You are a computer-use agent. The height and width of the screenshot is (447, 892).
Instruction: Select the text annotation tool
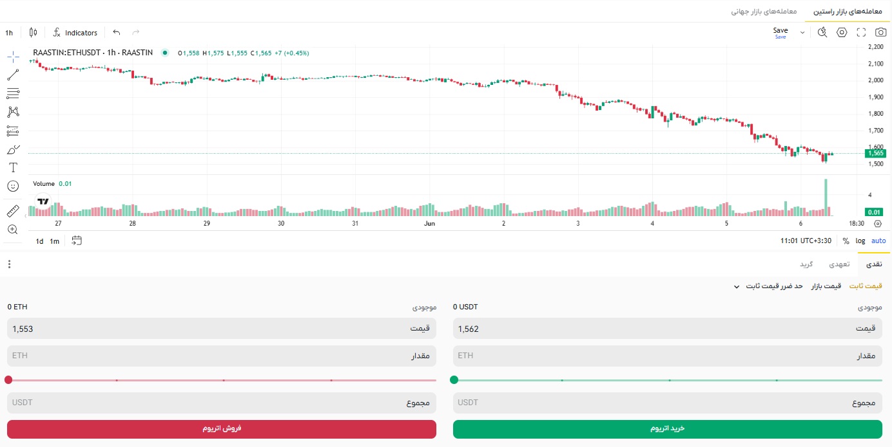(13, 167)
